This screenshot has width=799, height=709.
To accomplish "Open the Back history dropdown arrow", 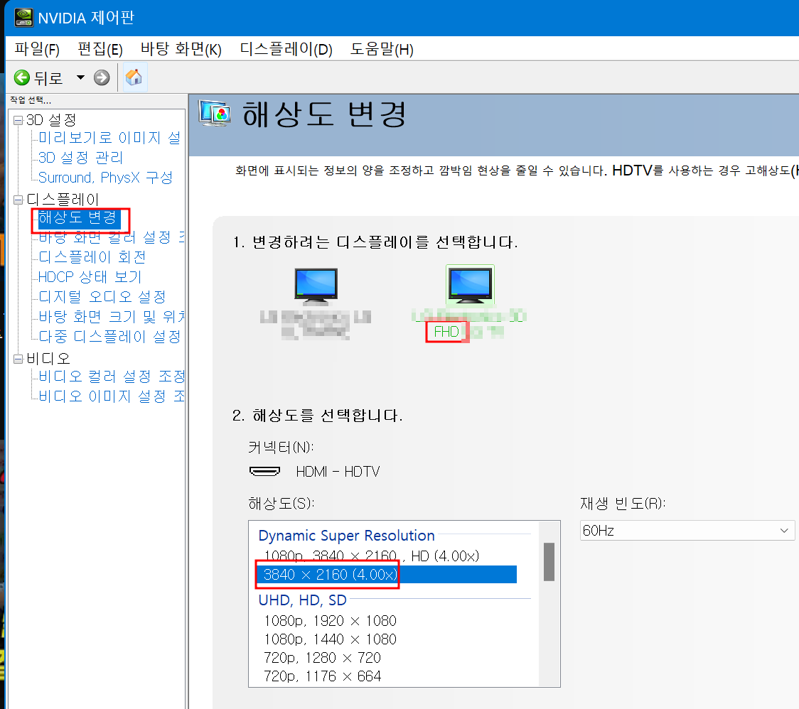I will tap(80, 77).
